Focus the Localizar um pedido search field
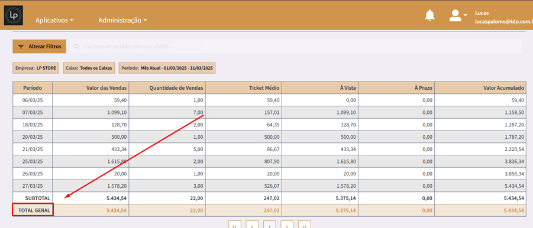This screenshot has height=228, width=533. point(296,47)
